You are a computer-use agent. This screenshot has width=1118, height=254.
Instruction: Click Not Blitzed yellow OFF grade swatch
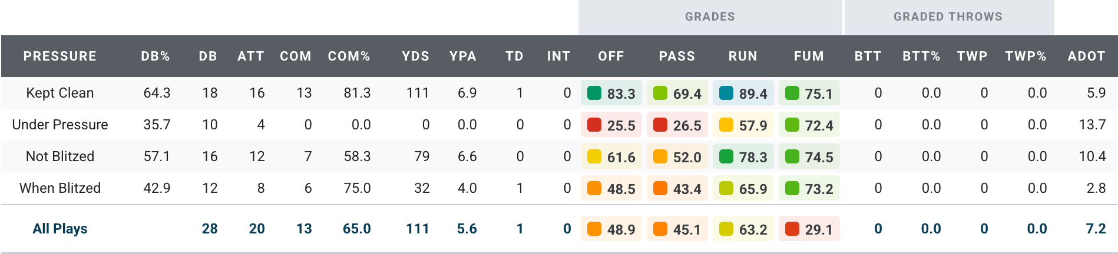pyautogui.click(x=594, y=156)
